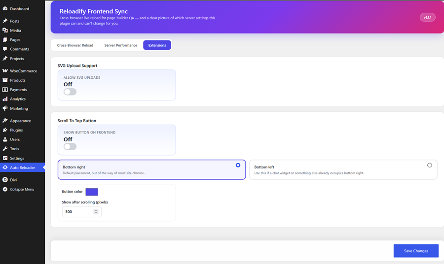Switch to the Cross-Browser Reload tab

[x=75, y=45]
